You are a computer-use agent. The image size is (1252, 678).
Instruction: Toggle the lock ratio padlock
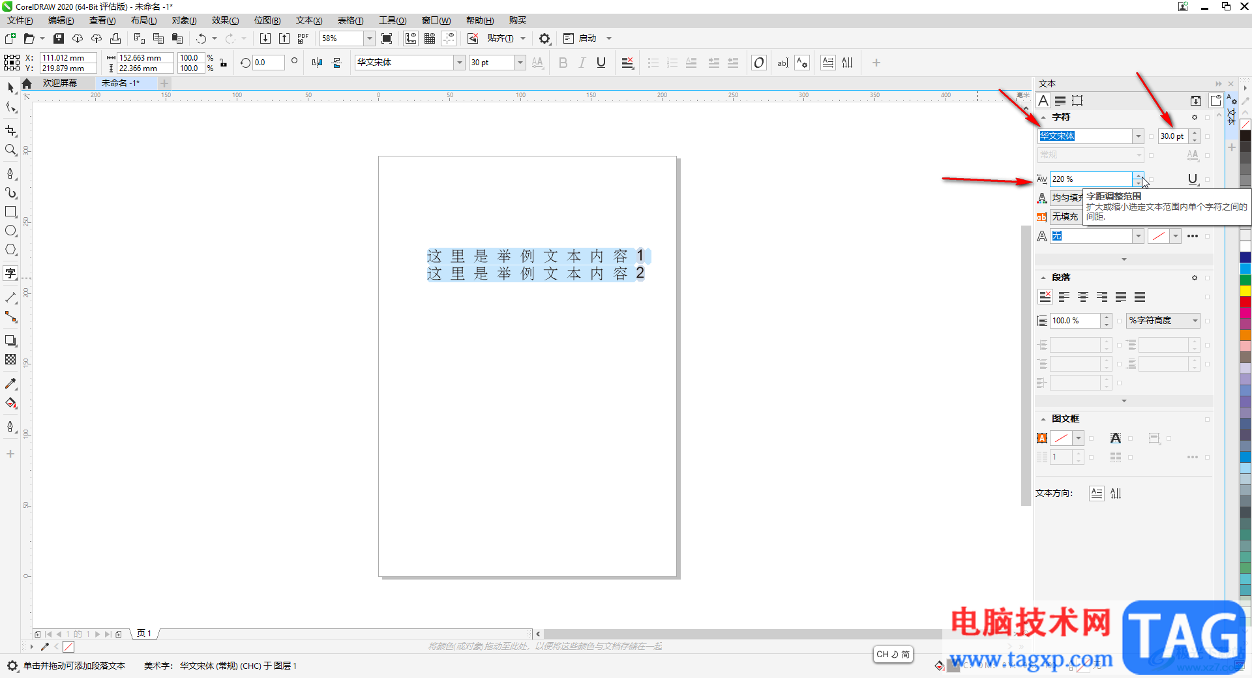224,63
